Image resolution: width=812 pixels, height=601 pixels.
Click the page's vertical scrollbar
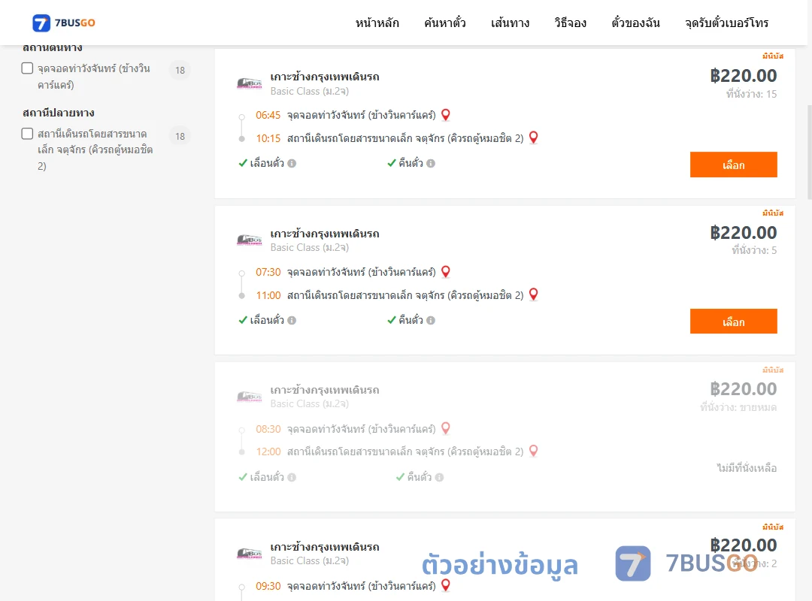click(x=810, y=153)
